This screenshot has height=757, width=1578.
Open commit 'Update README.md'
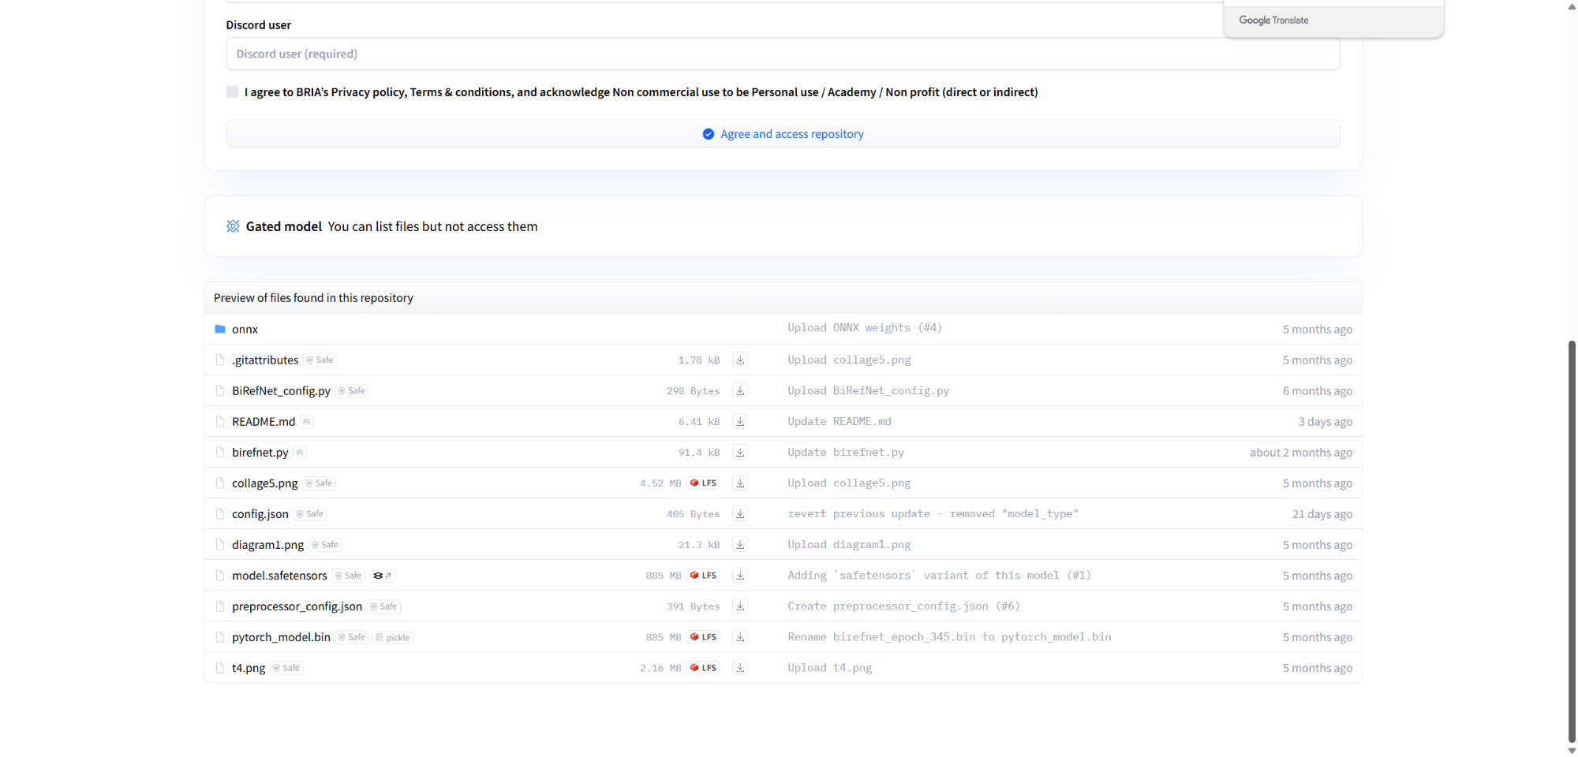tap(839, 422)
